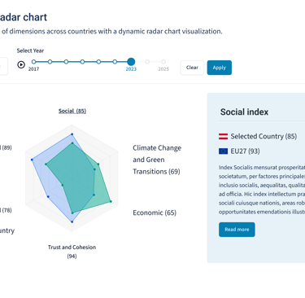Viewport: 305px width, 298px height.
Task: Click the EU27 flag icon
Action: pyautogui.click(x=223, y=151)
